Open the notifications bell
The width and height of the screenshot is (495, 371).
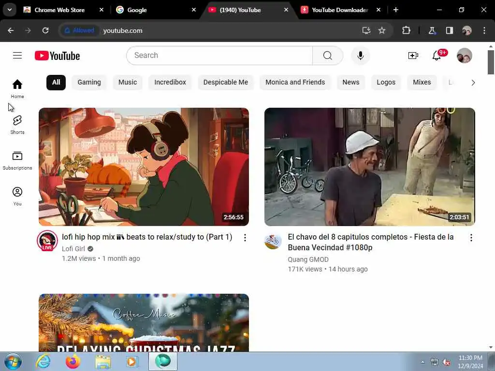437,56
